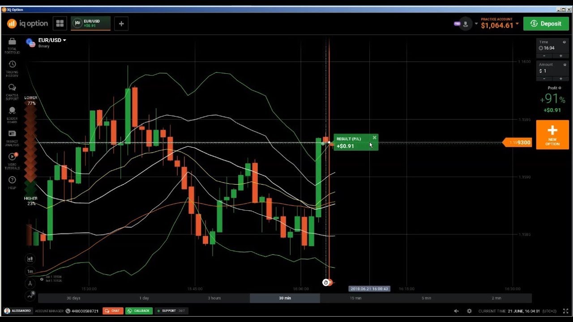The height and width of the screenshot is (322, 573).
Task: Click the Alessandro account manager profile
Action: [17, 311]
